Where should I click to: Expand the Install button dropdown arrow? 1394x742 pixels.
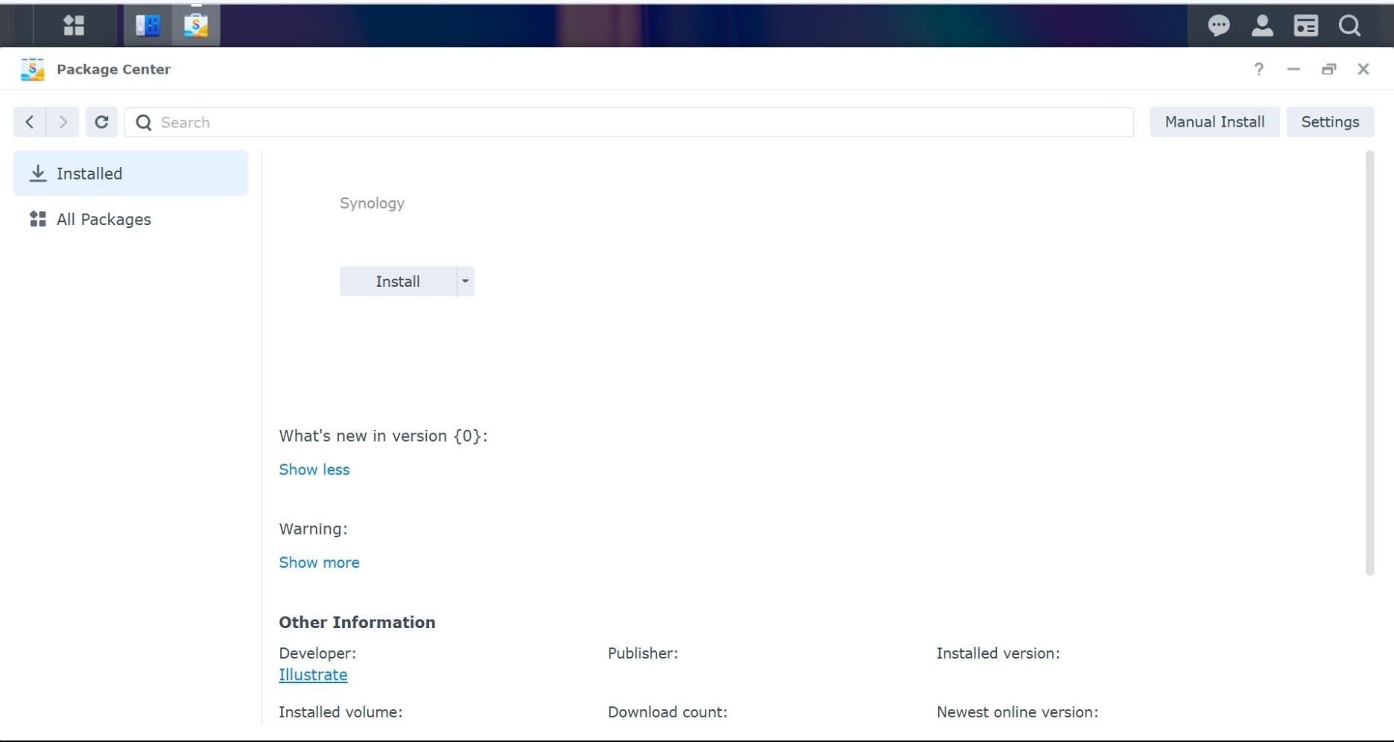coord(466,282)
